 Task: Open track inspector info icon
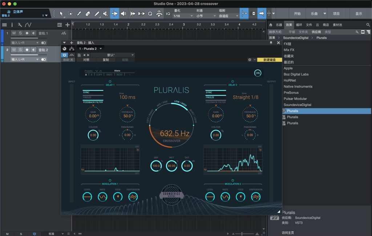(12, 25)
